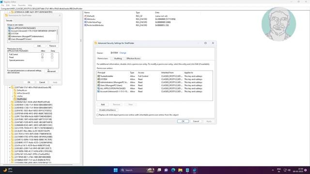Select Security tab in Permissions for ShellFolder

[9, 20]
